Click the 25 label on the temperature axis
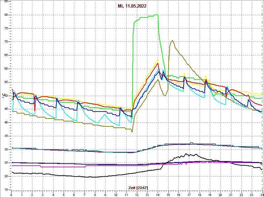The width and height of the screenshot is (264, 198). (x=6, y=163)
